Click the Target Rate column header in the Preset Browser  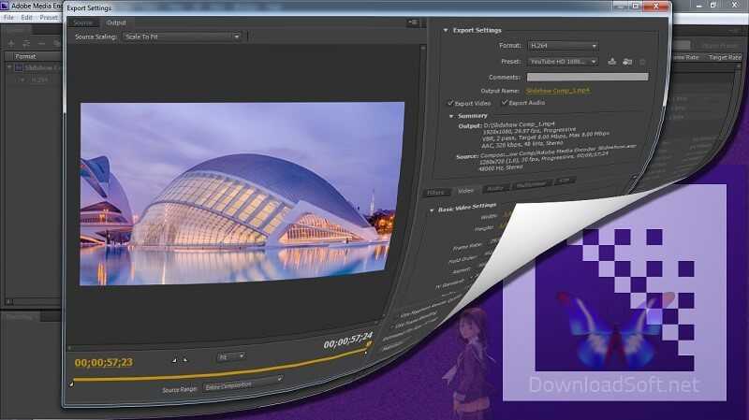(x=724, y=57)
